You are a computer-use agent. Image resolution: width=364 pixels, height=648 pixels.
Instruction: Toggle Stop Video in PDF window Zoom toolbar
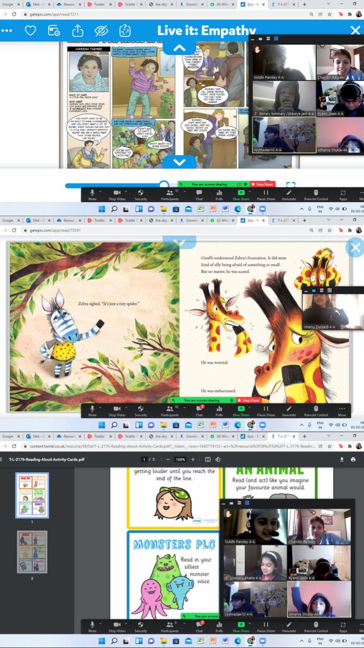click(x=116, y=627)
